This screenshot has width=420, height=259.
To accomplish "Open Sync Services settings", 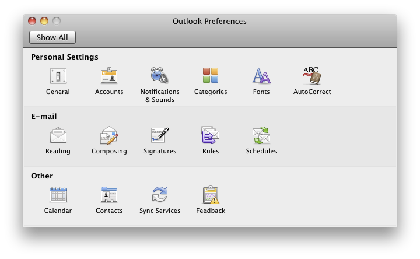I will pyautogui.click(x=160, y=195).
